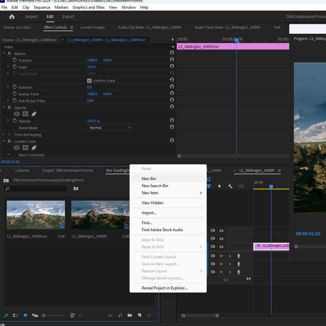Click the Position X value 1080.0
326x326 pixels.
92,60
